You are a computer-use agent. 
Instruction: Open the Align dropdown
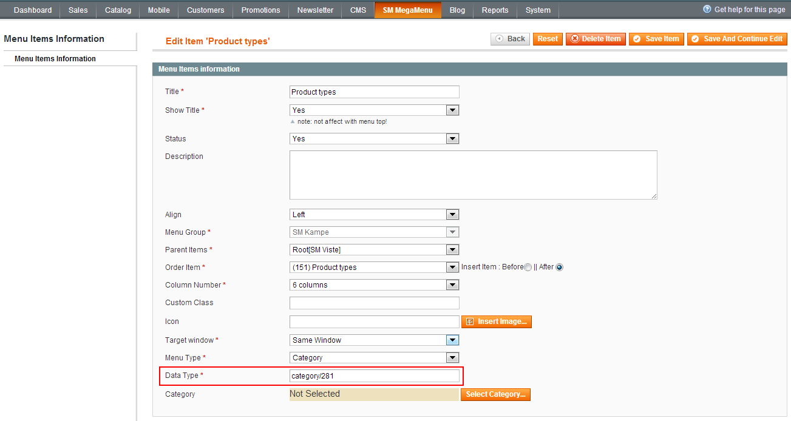tap(375, 215)
